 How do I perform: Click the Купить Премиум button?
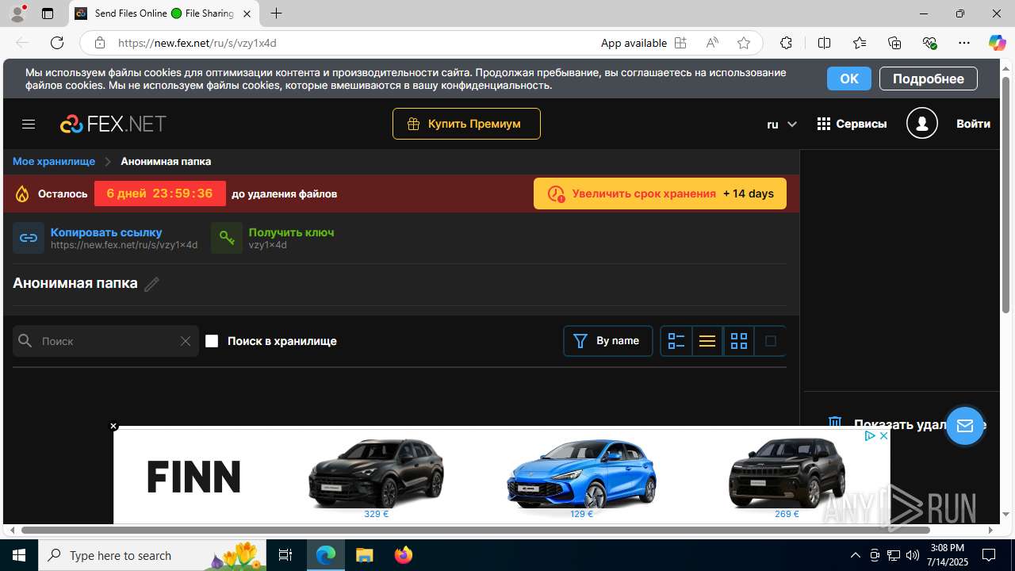point(466,124)
